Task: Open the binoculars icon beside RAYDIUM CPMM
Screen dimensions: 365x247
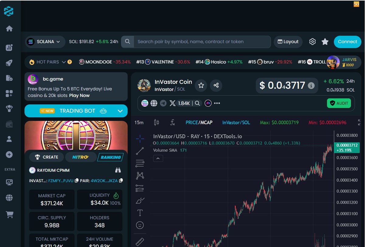Action: point(118,170)
